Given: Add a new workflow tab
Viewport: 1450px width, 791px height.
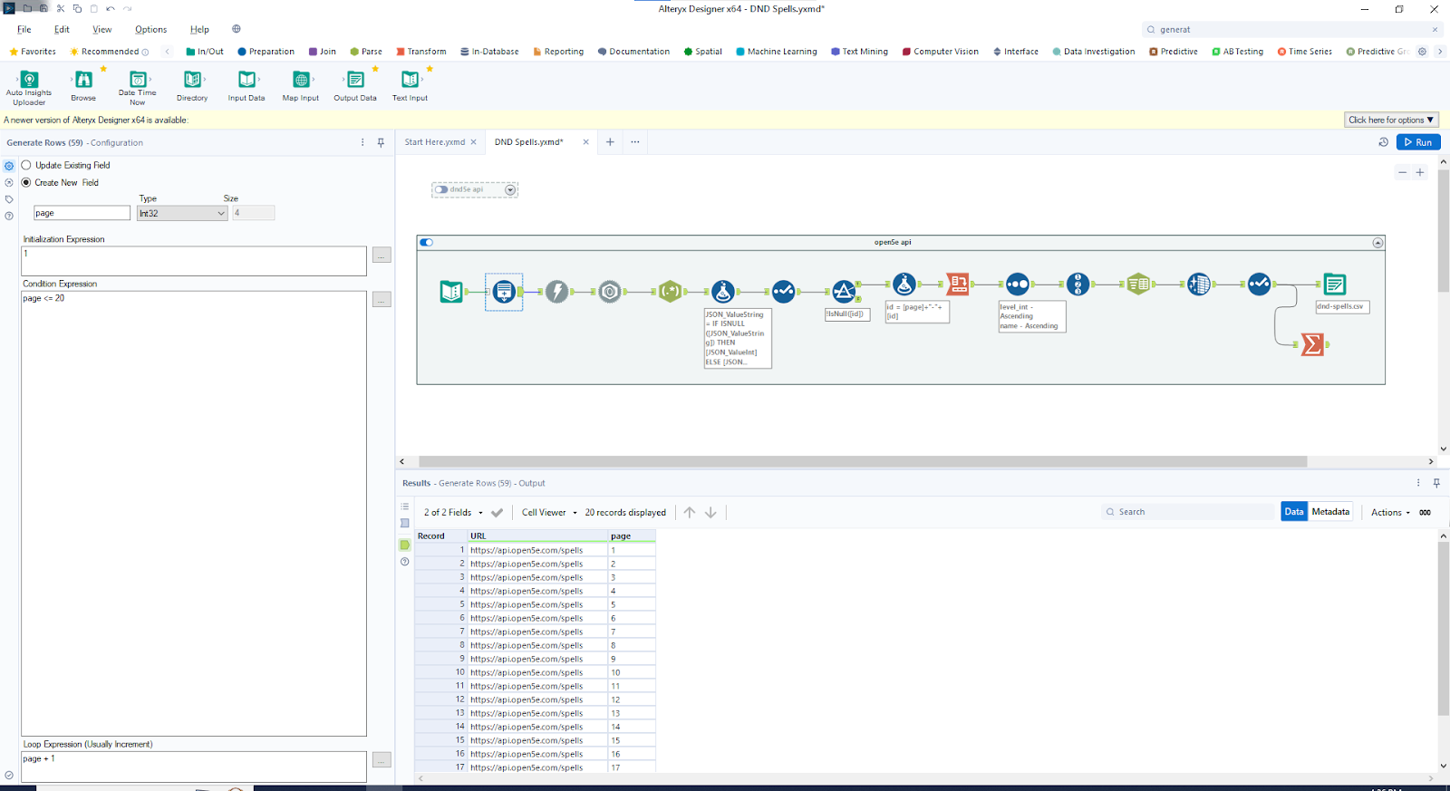Looking at the screenshot, I should point(610,142).
